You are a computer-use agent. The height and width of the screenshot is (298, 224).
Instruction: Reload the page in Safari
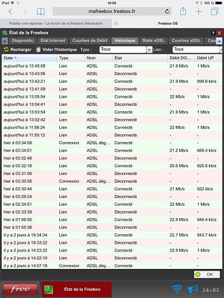tap(167, 11)
